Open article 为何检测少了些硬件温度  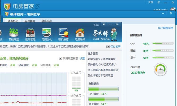(101, 59)
